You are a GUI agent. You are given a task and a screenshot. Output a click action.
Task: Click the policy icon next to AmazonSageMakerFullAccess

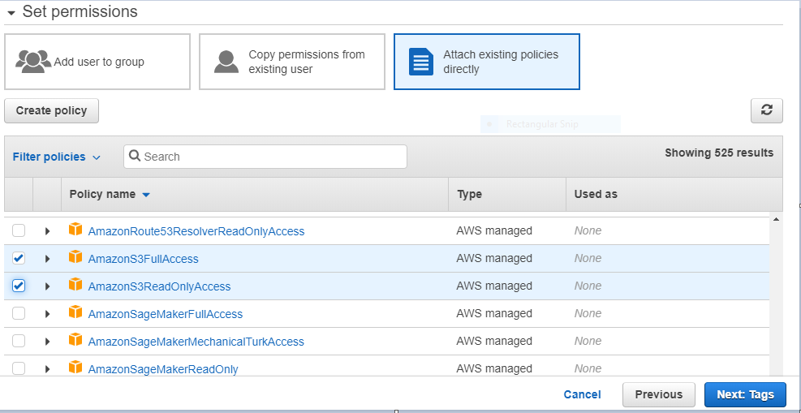coord(75,312)
